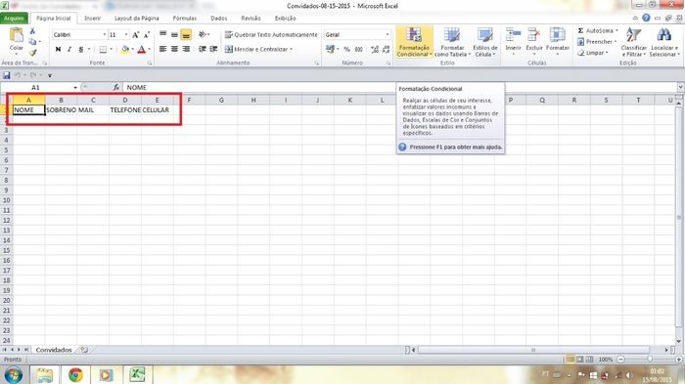Viewport: 685px width, 384px height.
Task: Open the Limpar menu
Action: (593, 53)
